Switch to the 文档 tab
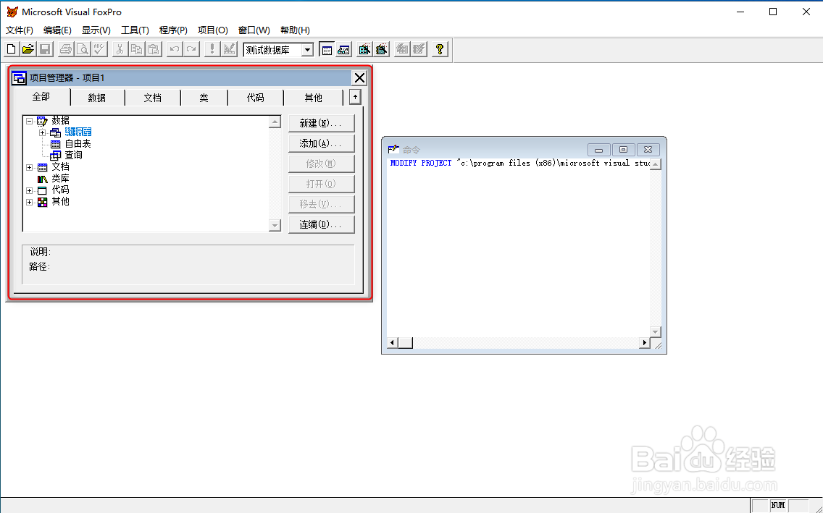 coord(153,98)
